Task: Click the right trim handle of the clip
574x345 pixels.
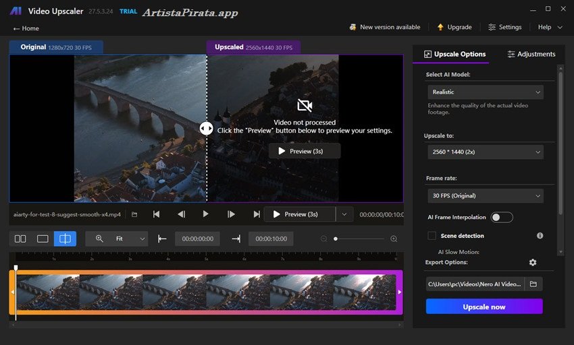Action: (x=399, y=292)
